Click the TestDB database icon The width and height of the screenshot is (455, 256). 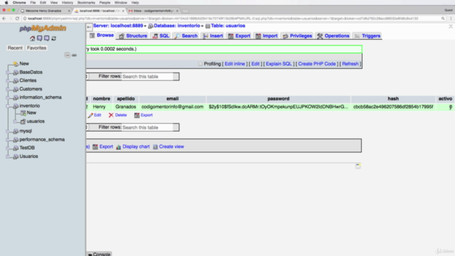pos(16,148)
